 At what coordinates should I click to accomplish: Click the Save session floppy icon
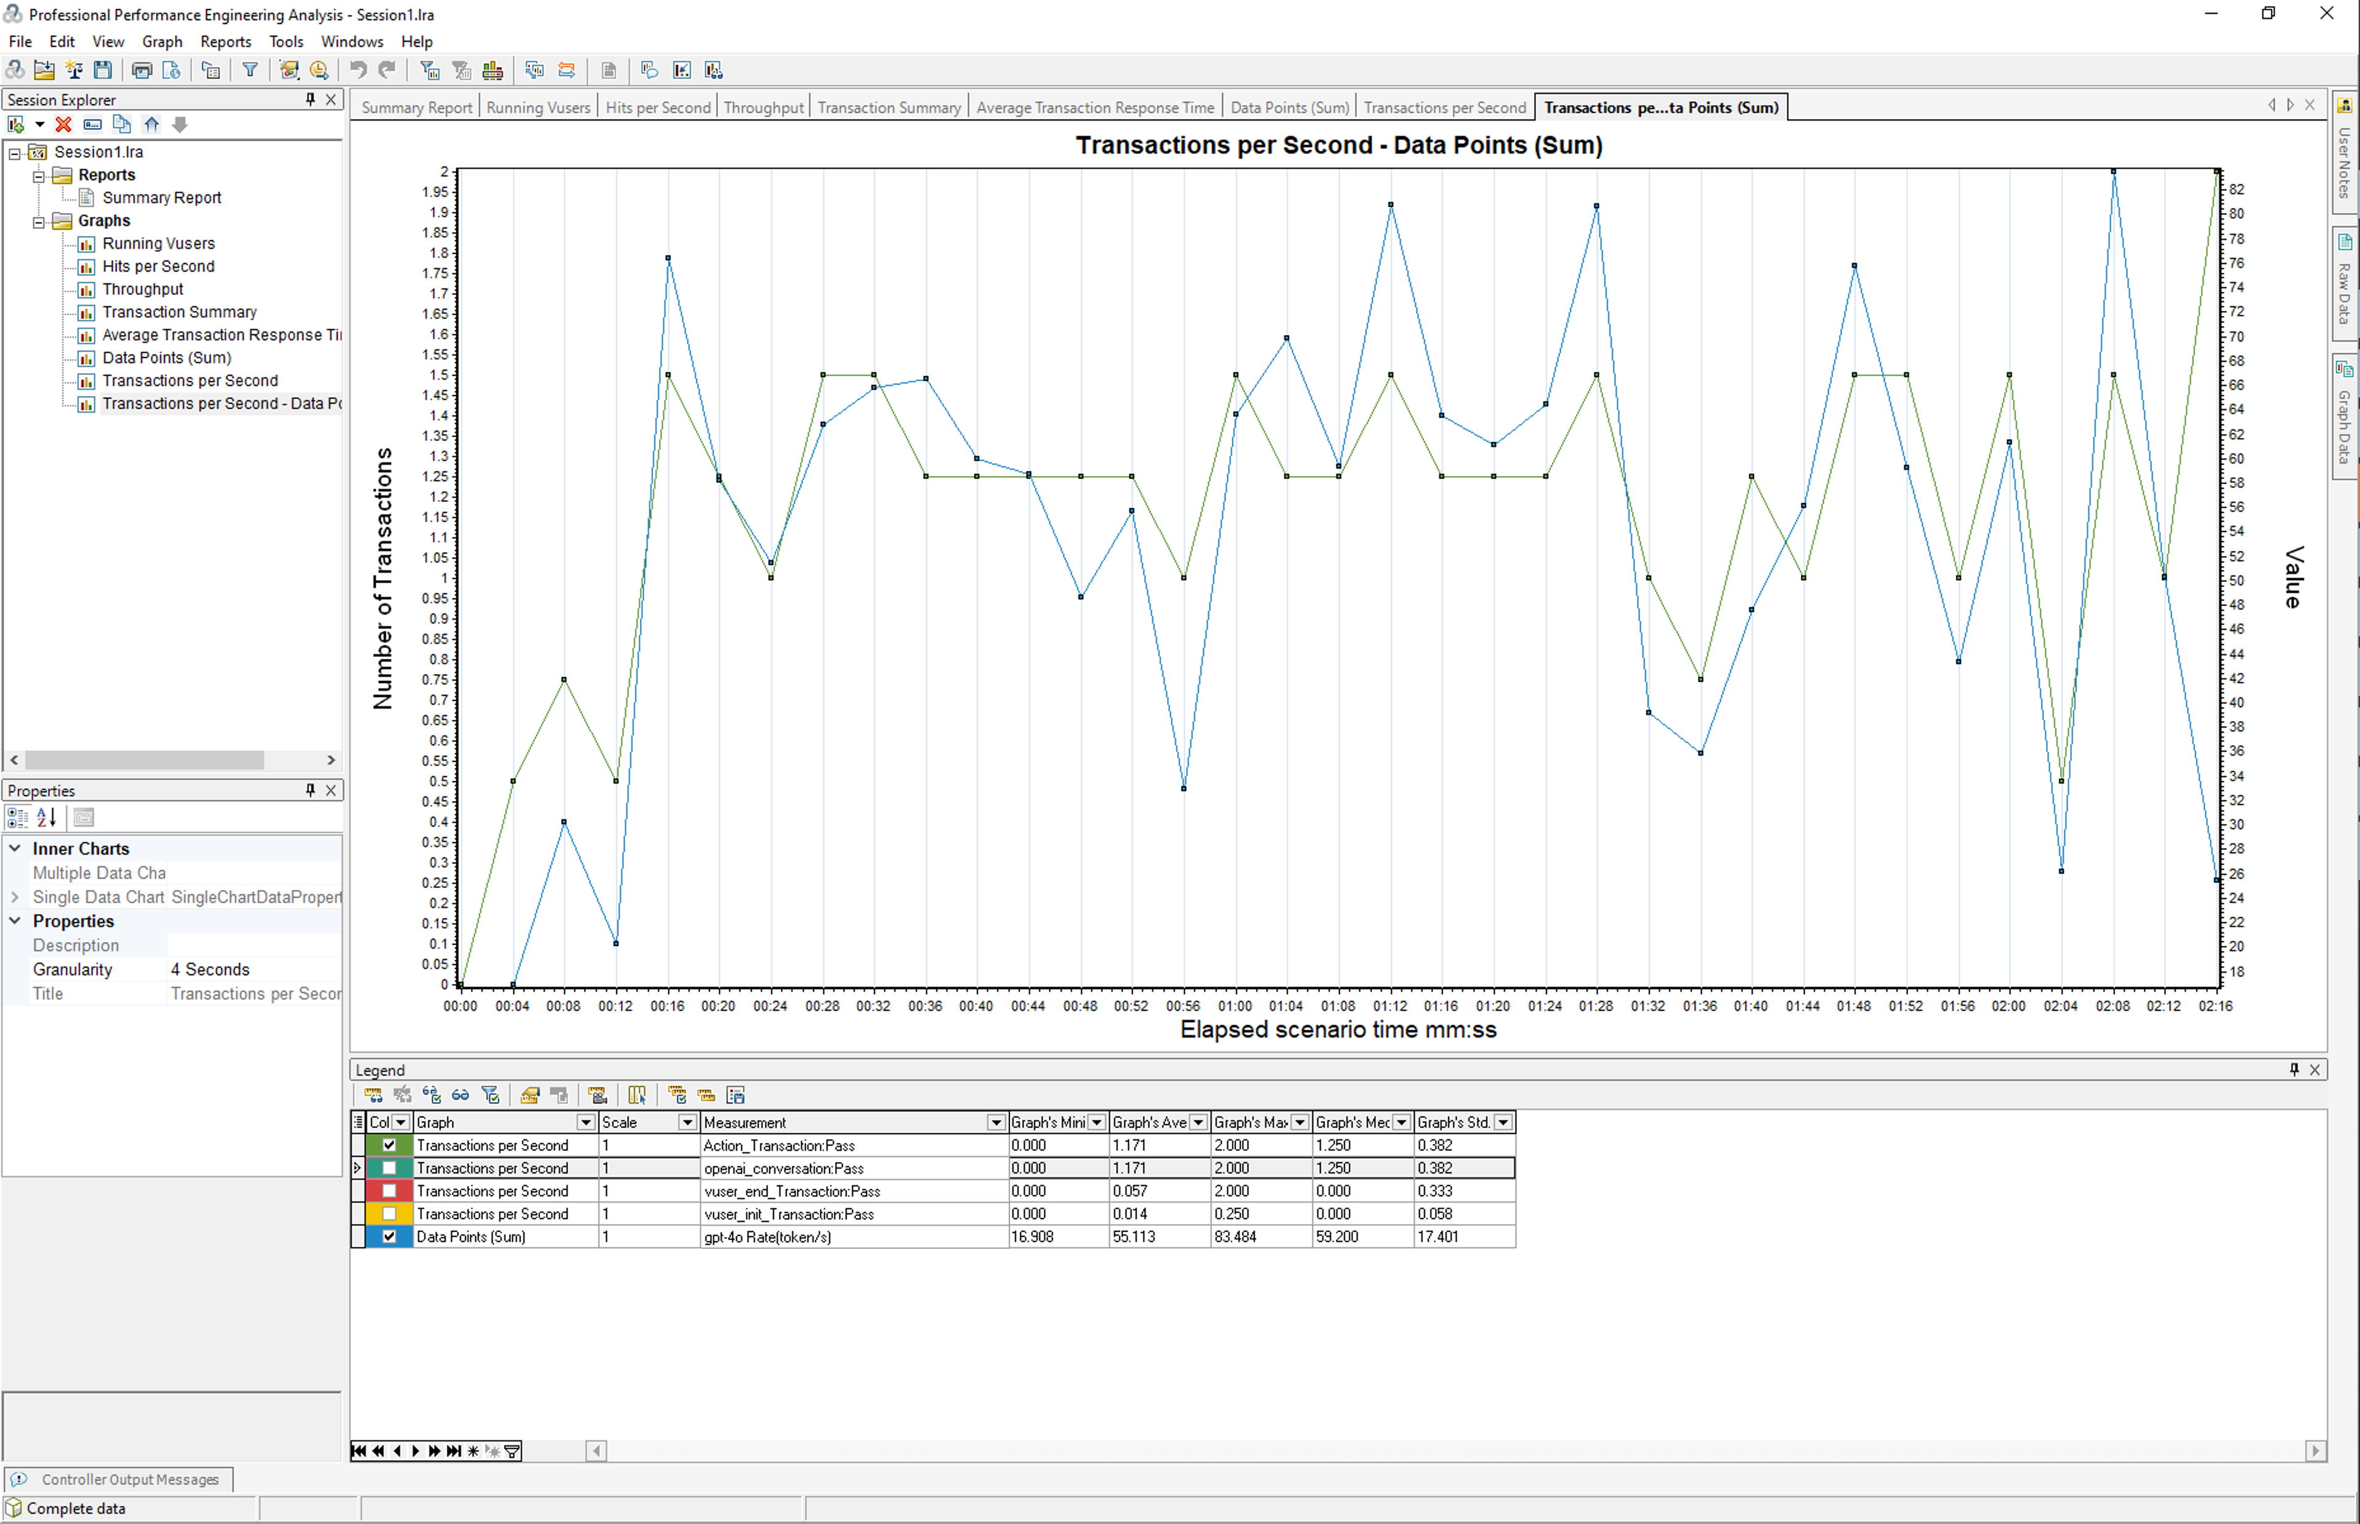pos(103,70)
